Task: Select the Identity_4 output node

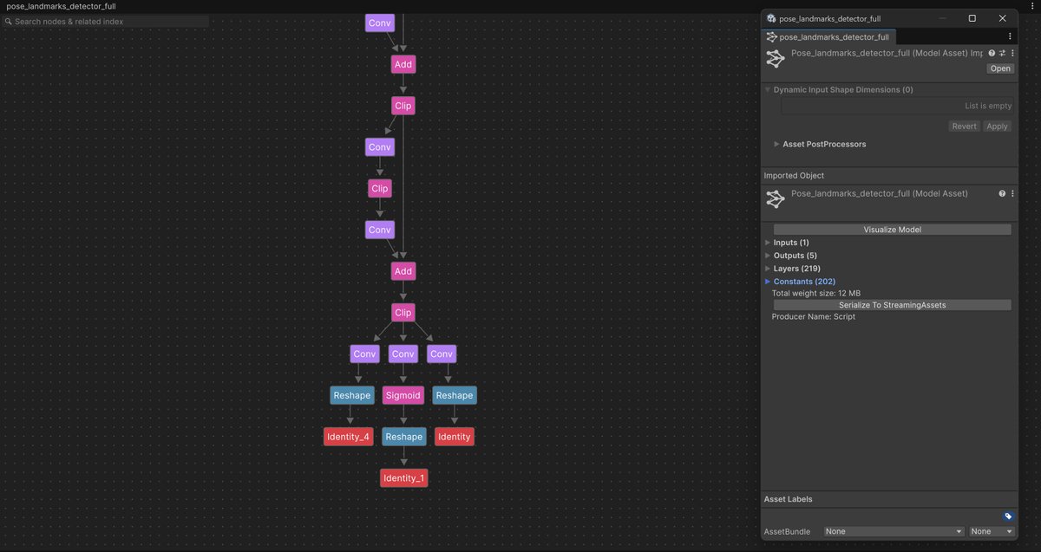Action: point(349,437)
